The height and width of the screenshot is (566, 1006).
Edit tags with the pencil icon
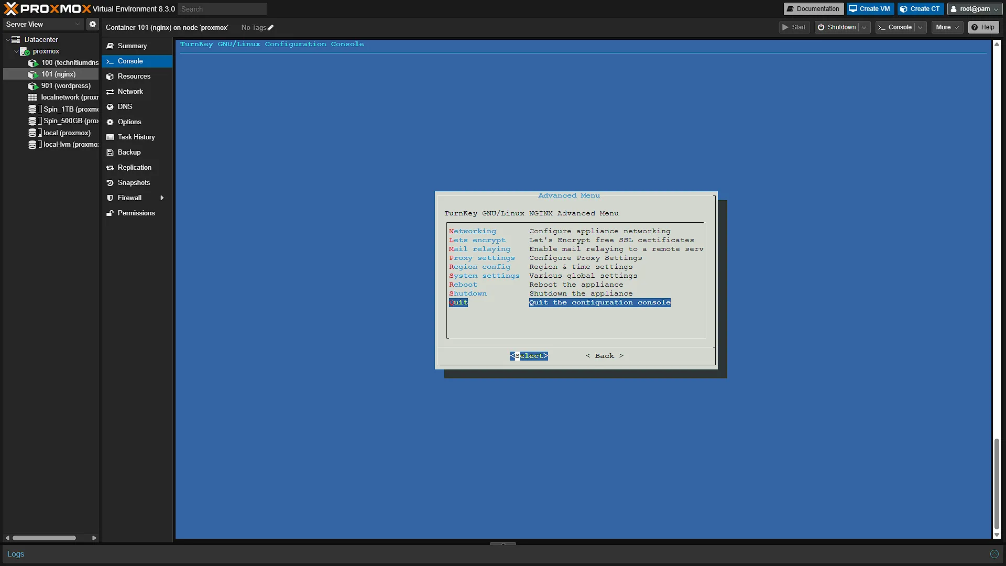coord(271,28)
